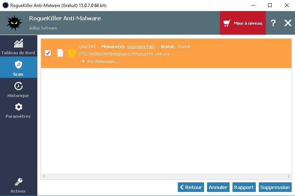
Task: Open the Rapport report button
Action: (x=244, y=187)
